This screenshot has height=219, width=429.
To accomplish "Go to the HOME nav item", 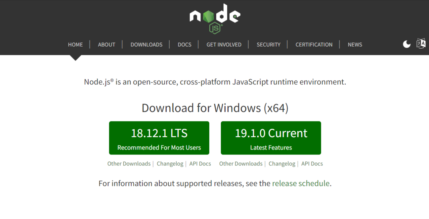I will [x=75, y=44].
